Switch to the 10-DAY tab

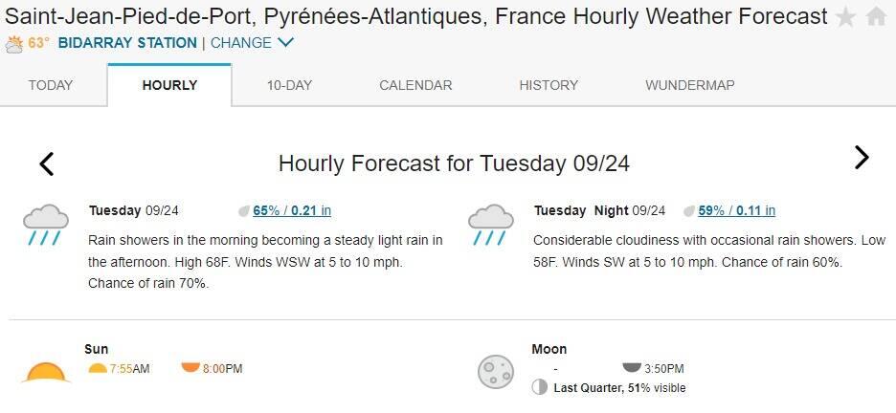click(289, 86)
